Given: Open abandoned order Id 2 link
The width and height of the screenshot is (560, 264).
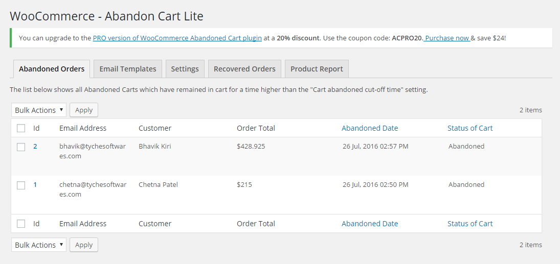Looking at the screenshot, I should click(35, 147).
